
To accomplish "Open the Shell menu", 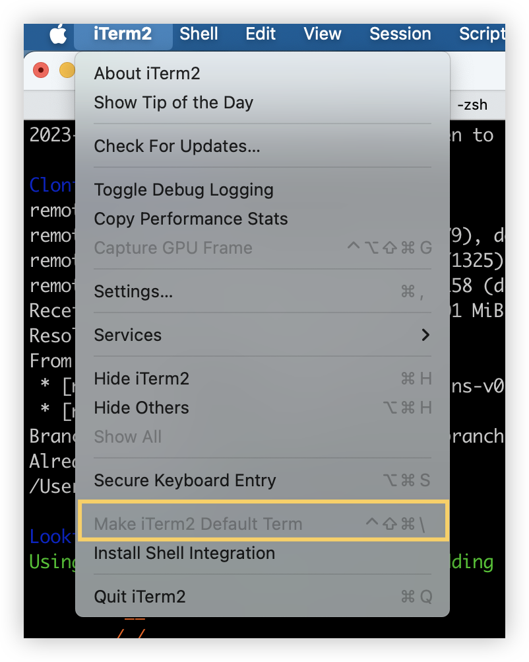I will tap(199, 34).
